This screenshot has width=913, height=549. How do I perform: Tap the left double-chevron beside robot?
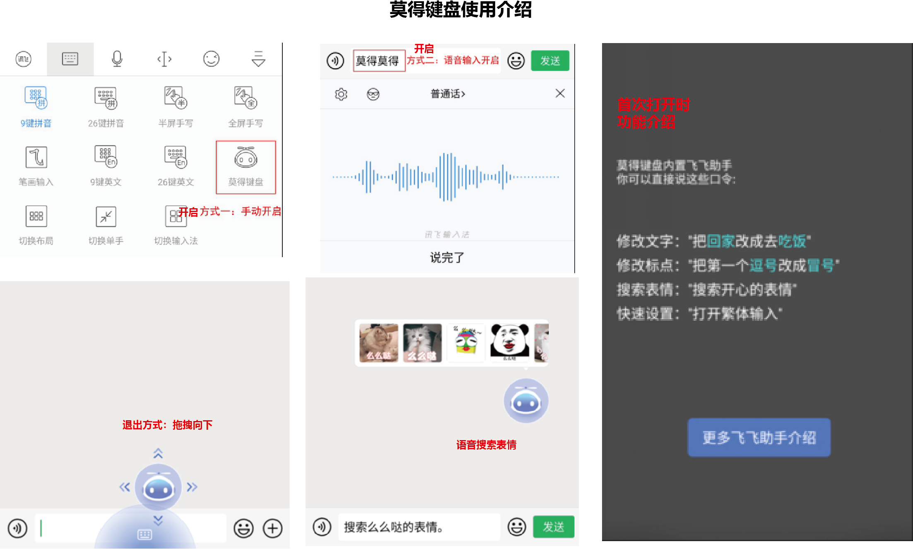tap(125, 487)
